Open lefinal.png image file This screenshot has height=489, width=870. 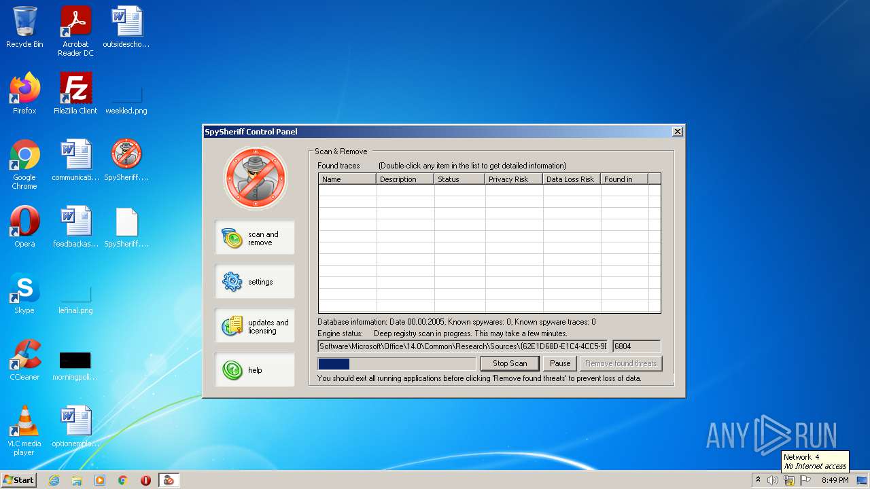tap(75, 301)
